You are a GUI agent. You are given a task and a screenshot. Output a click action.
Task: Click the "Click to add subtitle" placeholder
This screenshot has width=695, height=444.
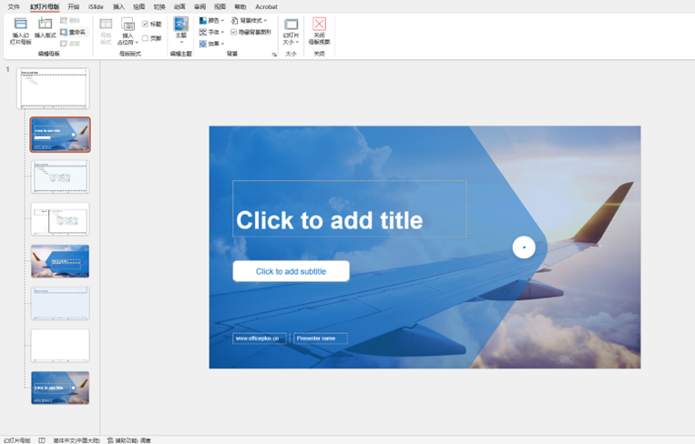[291, 271]
